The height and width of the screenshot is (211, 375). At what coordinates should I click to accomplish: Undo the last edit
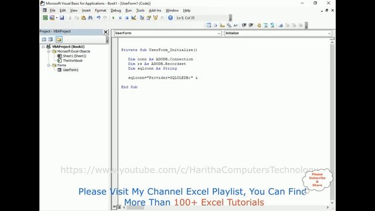click(98, 18)
